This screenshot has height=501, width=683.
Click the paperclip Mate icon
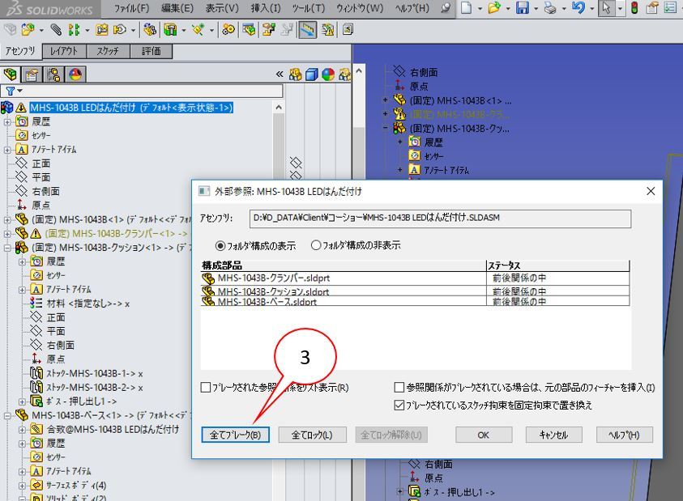(56, 30)
